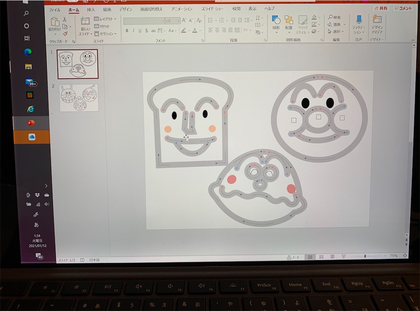The width and height of the screenshot is (420, 311).
Task: Center text in paragraph group
Action: pyautogui.click(x=217, y=30)
